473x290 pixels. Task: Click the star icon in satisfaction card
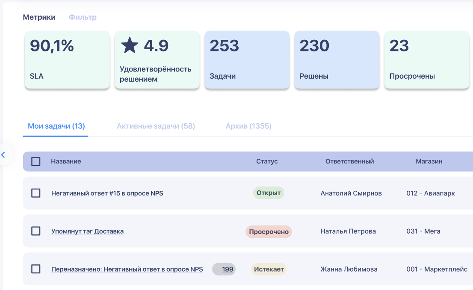point(129,45)
